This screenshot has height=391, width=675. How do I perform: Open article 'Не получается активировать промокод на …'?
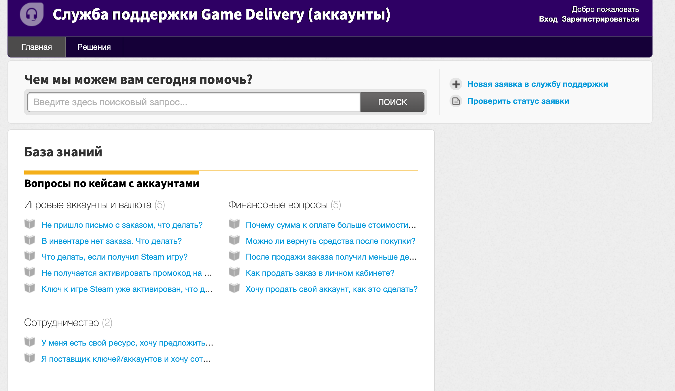[127, 273]
